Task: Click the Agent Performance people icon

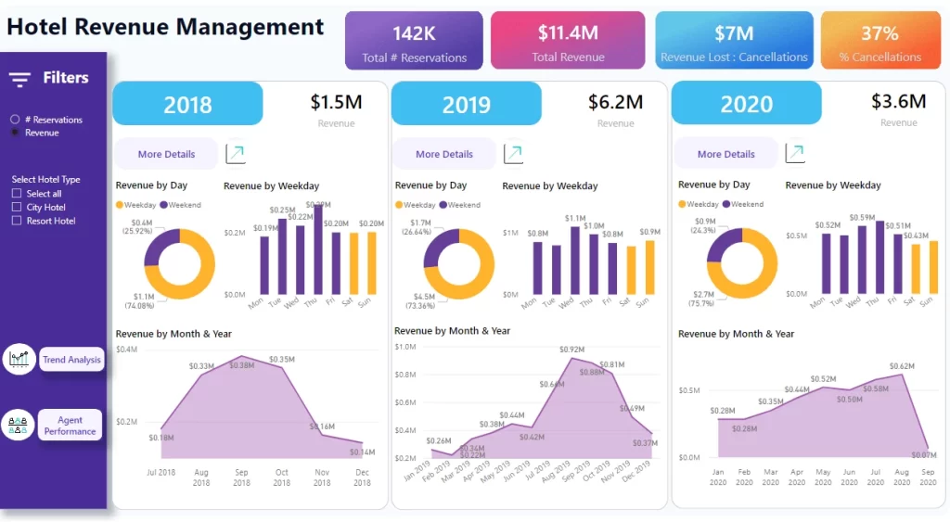Action: [x=19, y=425]
